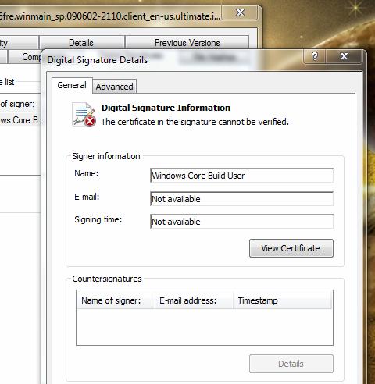This screenshot has width=375, height=384.
Task: Sort countersignatures by E-mail address column
Action: click(x=194, y=300)
